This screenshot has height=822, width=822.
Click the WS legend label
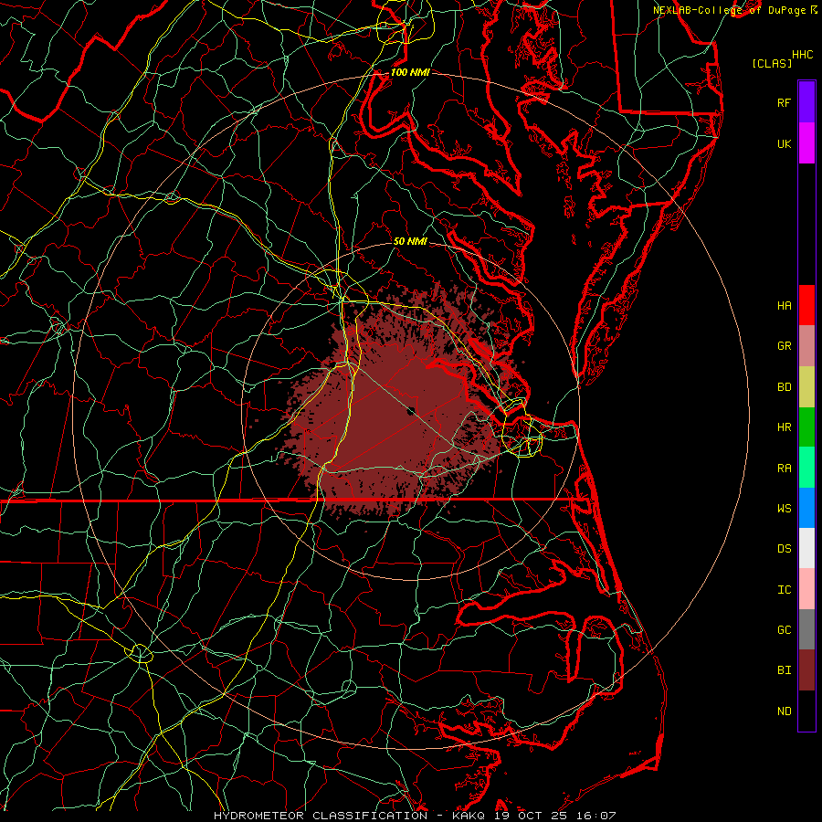coord(784,509)
